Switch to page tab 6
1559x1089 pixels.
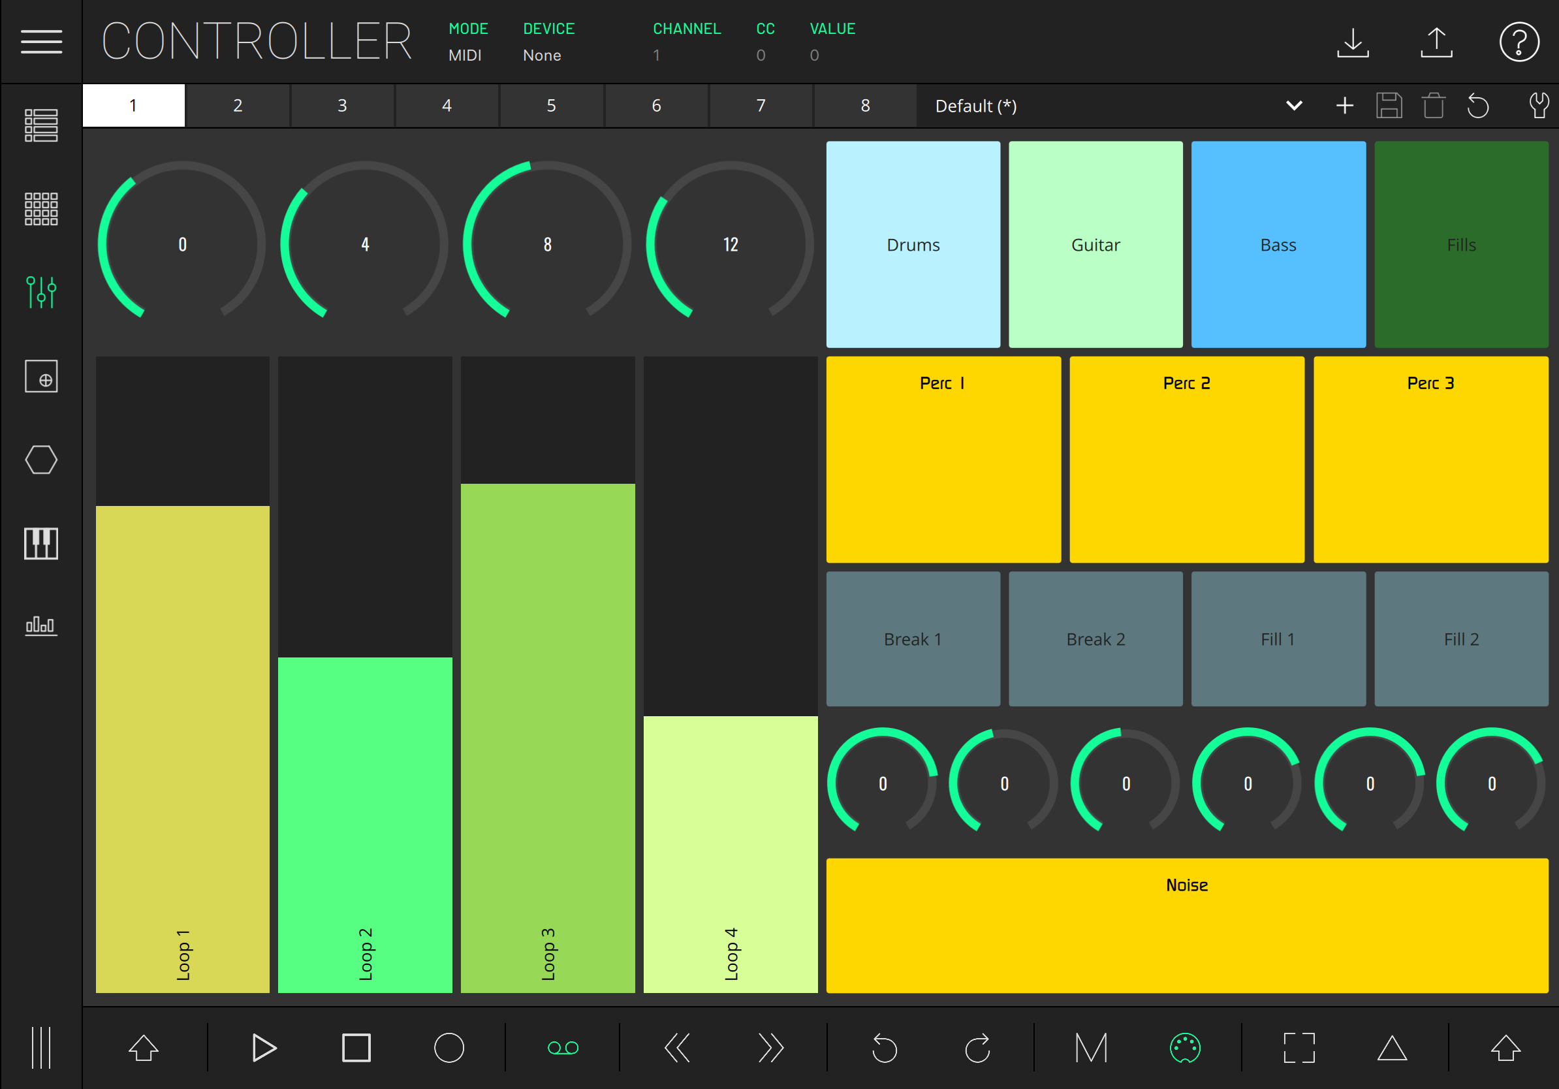tap(656, 105)
